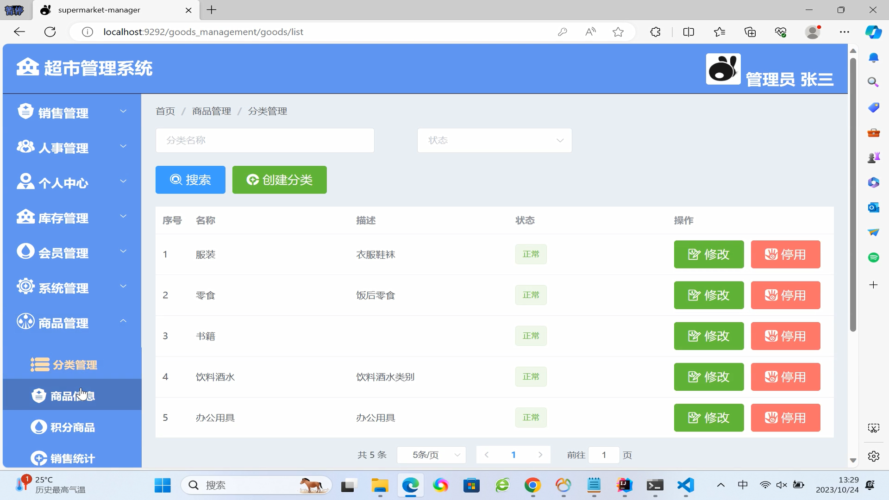The width and height of the screenshot is (889, 500).
Task: Open the 状态 filter dropdown
Action: click(494, 140)
